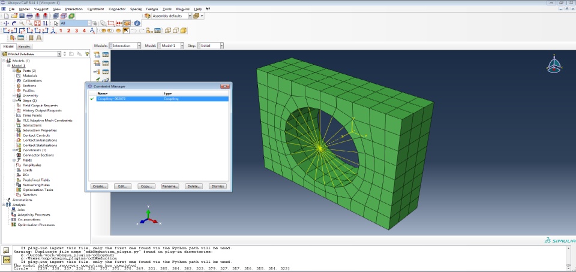Toggle the perspective view icon
Screen dimensions: 576x272
pyautogui.click(x=39, y=38)
